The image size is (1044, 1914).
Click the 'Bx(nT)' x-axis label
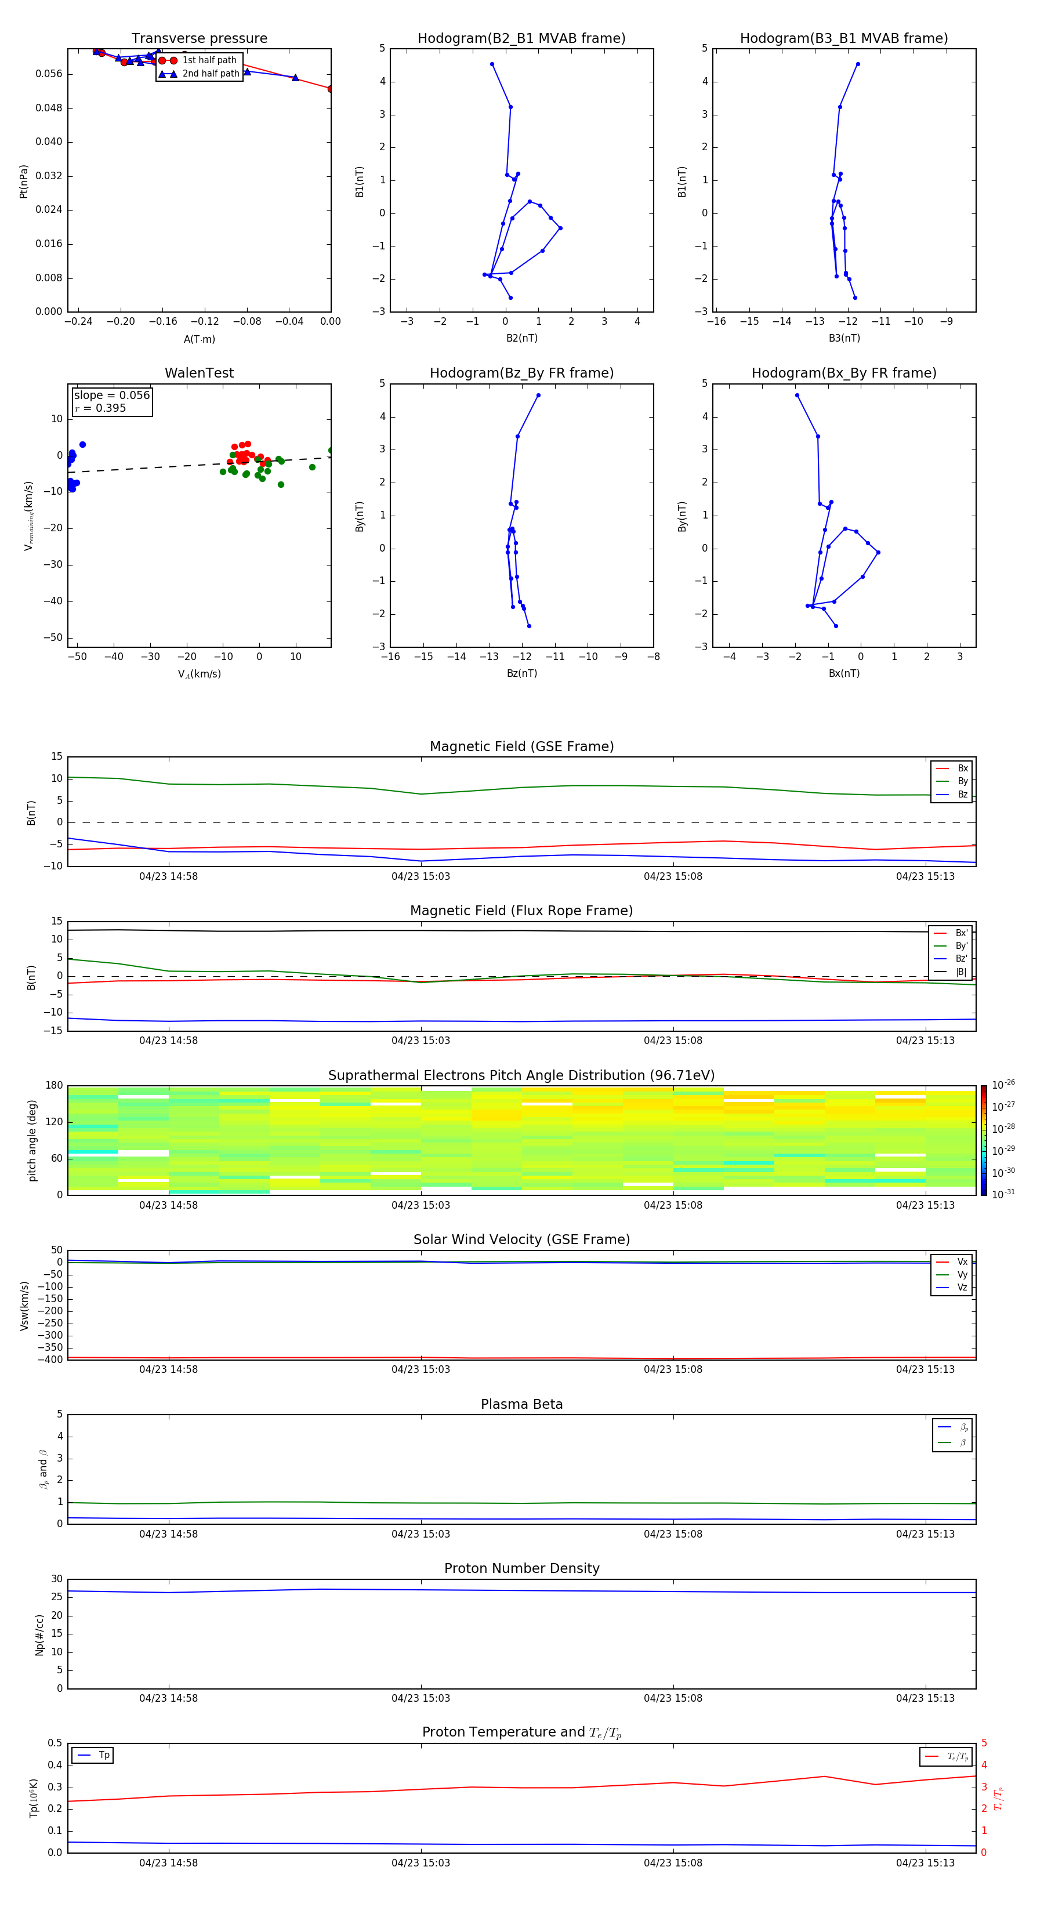click(x=844, y=673)
